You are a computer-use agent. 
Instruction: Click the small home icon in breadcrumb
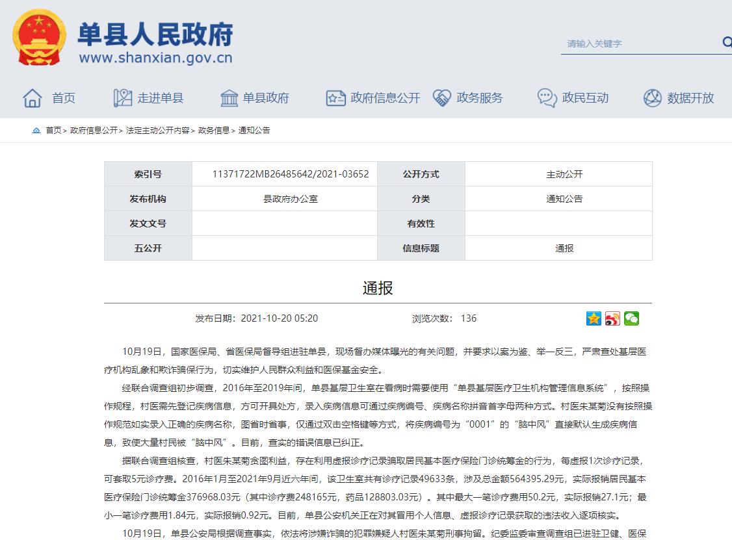pyautogui.click(x=36, y=131)
